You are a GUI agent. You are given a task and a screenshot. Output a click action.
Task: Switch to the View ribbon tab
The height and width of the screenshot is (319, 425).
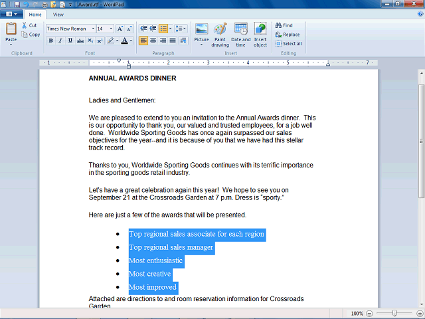coord(58,15)
